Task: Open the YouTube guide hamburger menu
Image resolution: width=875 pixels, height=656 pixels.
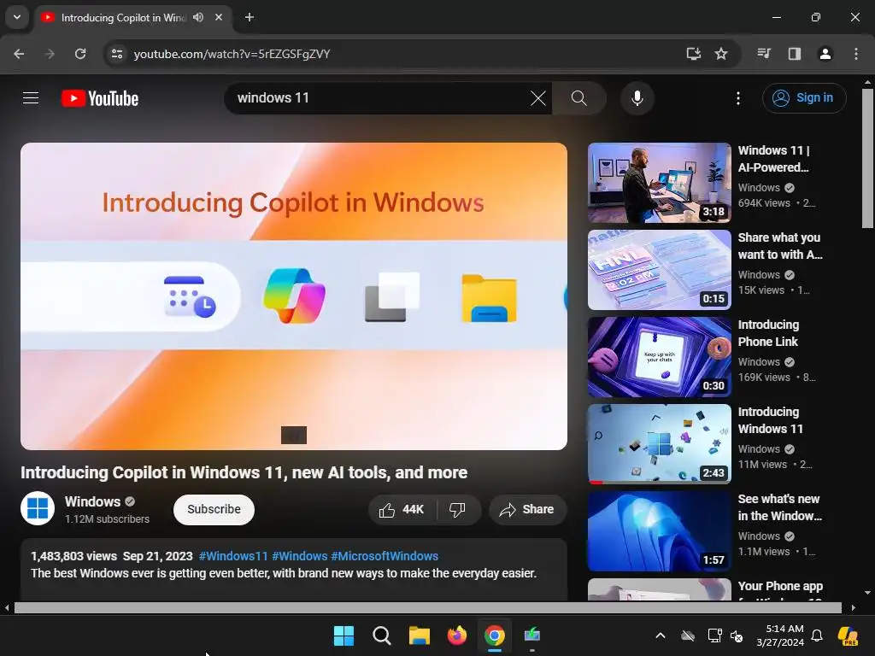Action: click(31, 98)
